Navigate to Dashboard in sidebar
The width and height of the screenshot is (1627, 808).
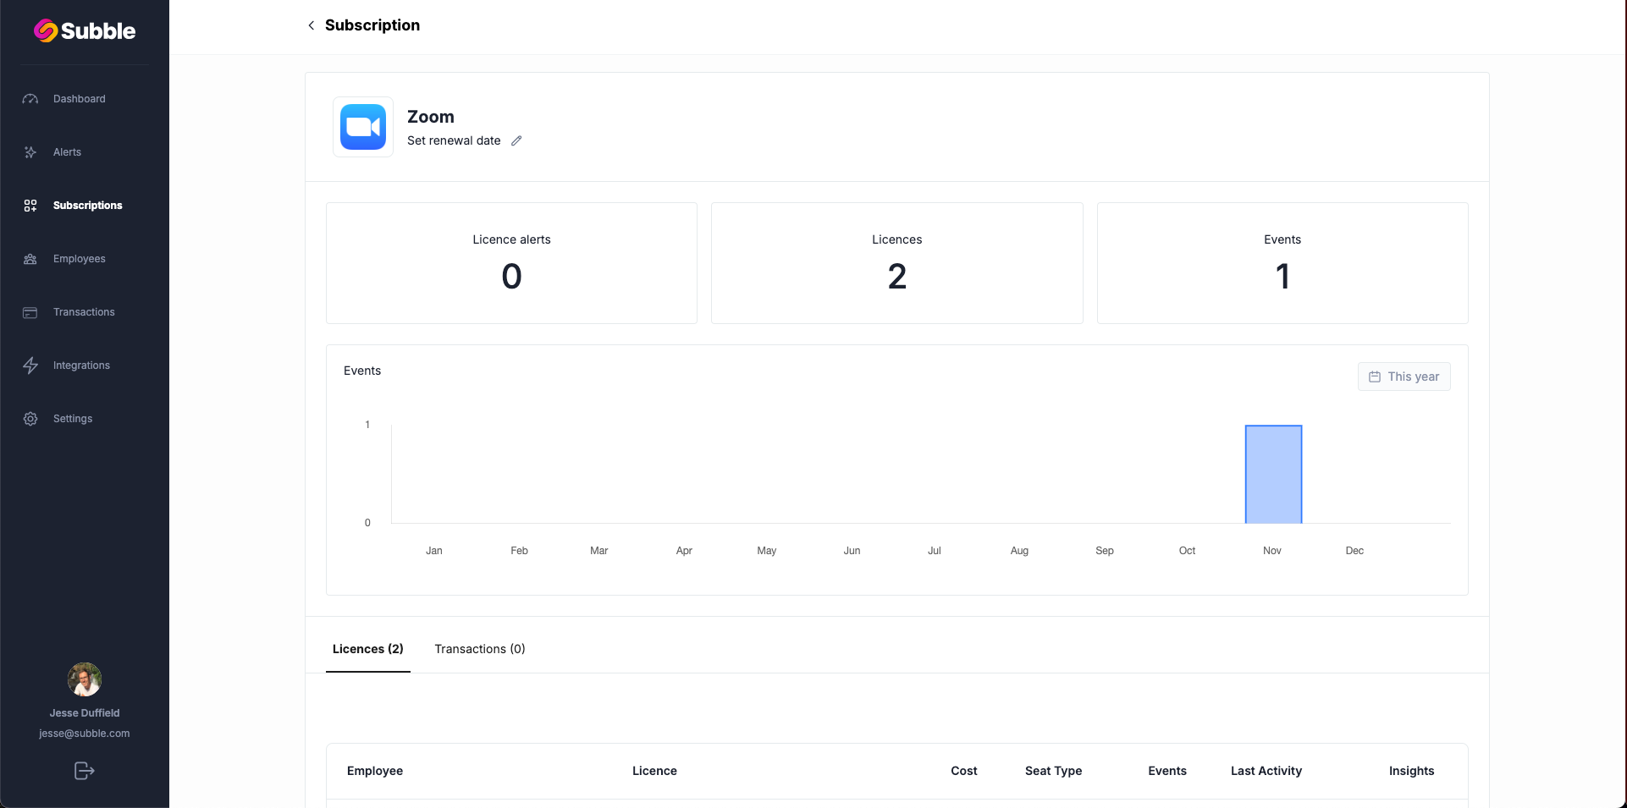[x=80, y=99]
